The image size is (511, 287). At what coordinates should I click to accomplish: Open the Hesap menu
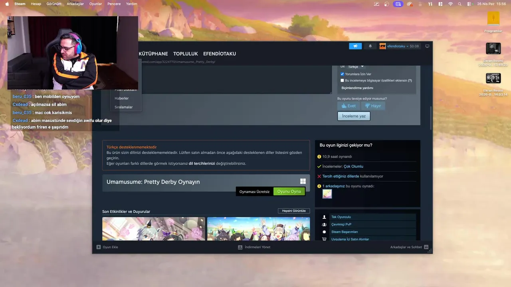tap(36, 4)
